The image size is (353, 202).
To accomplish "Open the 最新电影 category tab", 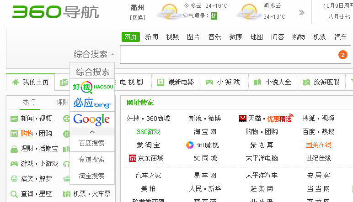I will tap(176, 82).
